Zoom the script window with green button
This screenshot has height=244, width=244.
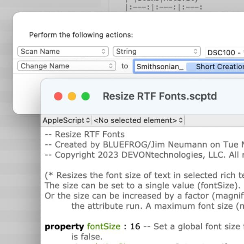click(x=85, y=96)
